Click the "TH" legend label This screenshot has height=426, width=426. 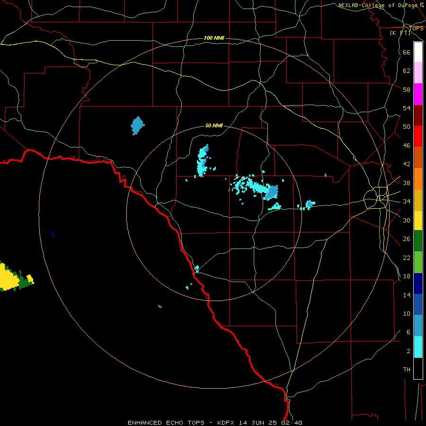[x=407, y=370]
